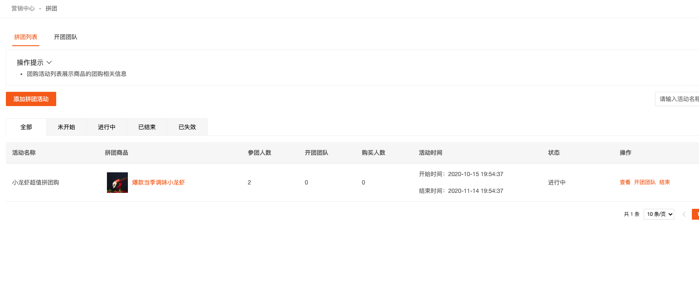
Task: Select the 已失效 filter tab
Action: [x=187, y=127]
